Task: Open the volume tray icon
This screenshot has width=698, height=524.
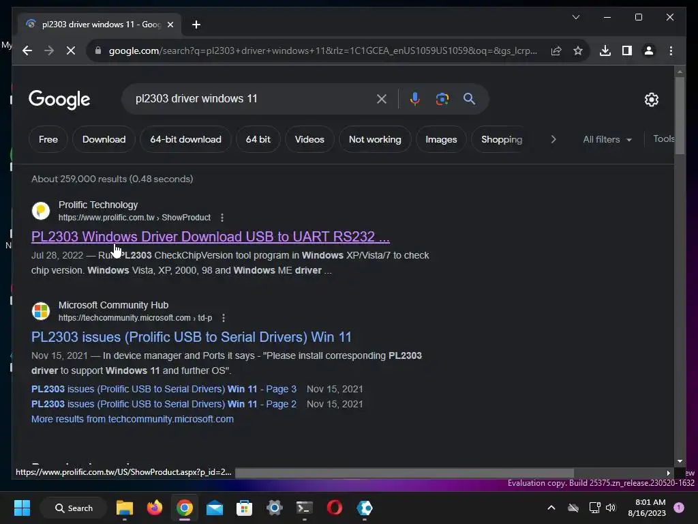Action: pyautogui.click(x=610, y=508)
